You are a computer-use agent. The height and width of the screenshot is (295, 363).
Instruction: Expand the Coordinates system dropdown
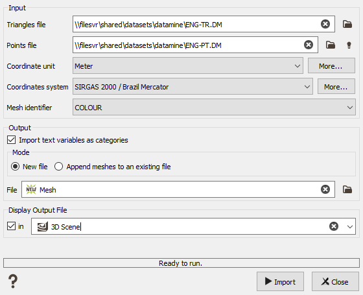(193, 87)
